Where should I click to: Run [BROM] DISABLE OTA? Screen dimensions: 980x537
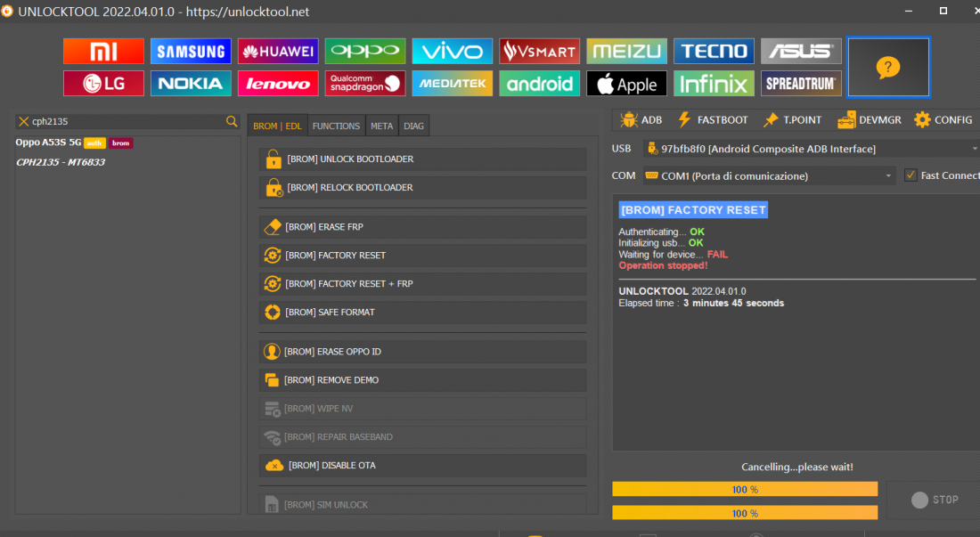(x=422, y=466)
